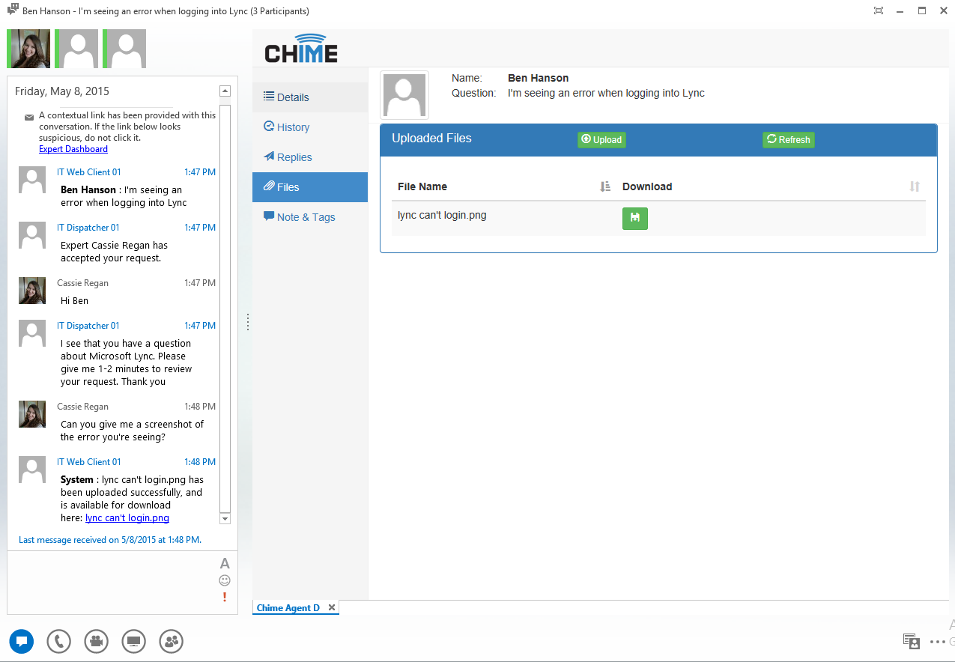Viewport: 955px width, 662px height.
Task: Open the lync can't login.png chat link
Action: (x=127, y=517)
